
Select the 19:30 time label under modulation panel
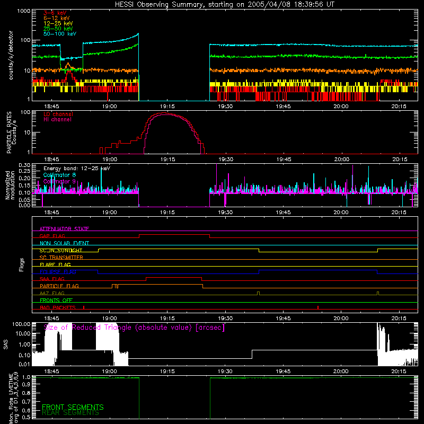tap(225, 213)
